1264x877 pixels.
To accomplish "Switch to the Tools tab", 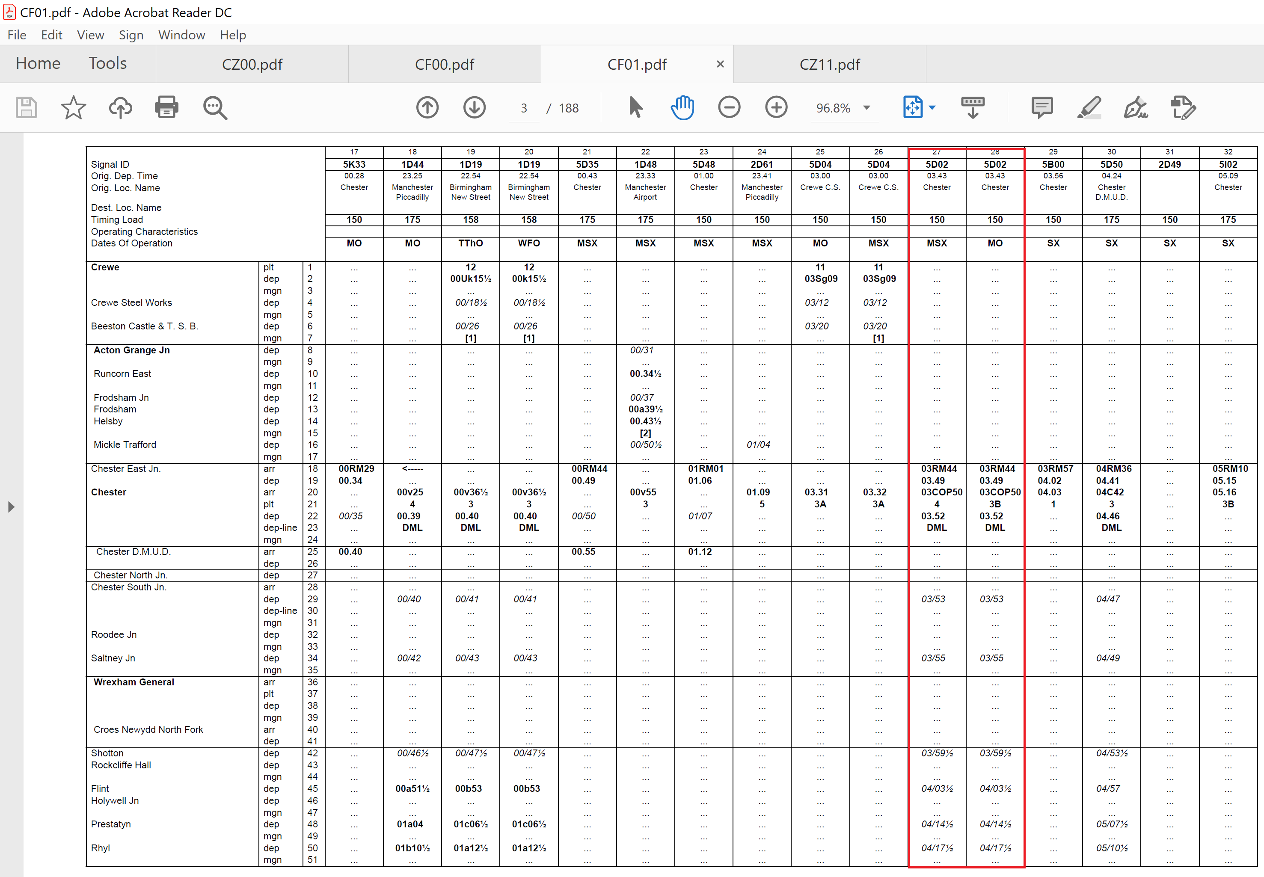I will click(108, 64).
